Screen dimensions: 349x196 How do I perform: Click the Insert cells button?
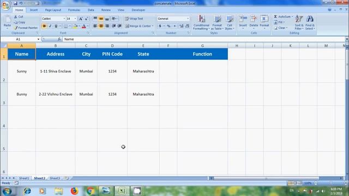(243, 22)
